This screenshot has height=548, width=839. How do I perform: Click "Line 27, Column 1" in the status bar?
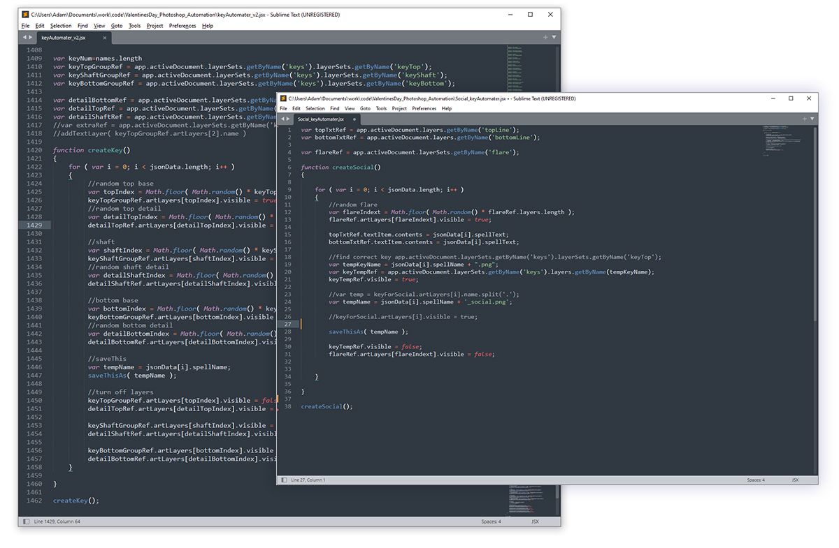[x=308, y=480]
